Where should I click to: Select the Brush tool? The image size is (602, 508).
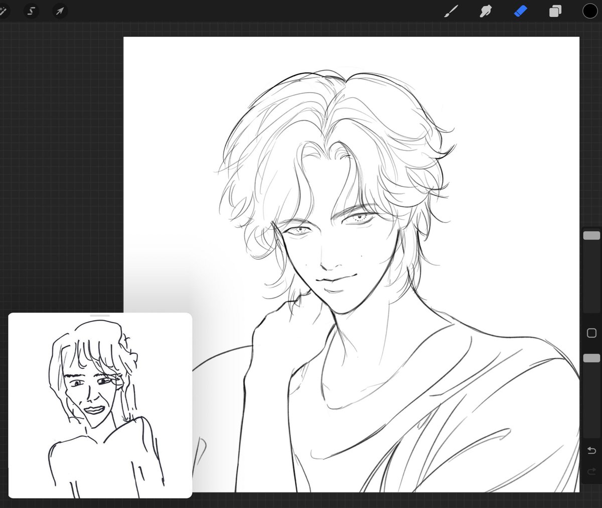pyautogui.click(x=451, y=11)
